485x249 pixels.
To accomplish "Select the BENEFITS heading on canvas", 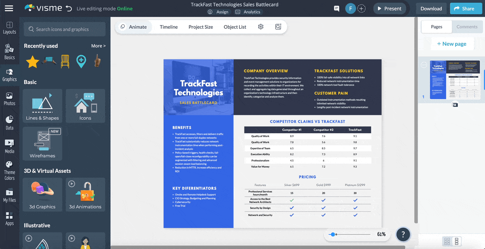I will point(182,128).
